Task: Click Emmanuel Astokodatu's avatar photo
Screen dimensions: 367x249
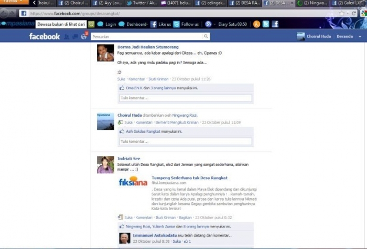Action: click(x=125, y=238)
